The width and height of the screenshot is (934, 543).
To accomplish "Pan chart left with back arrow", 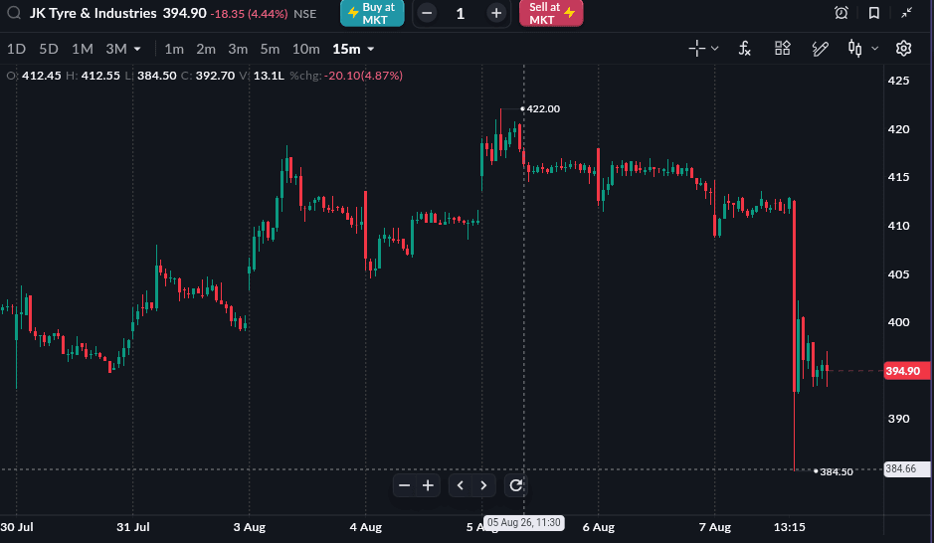I will pyautogui.click(x=460, y=486).
